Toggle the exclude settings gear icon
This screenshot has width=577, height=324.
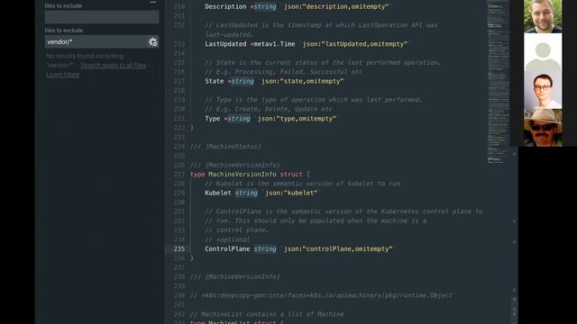[153, 42]
